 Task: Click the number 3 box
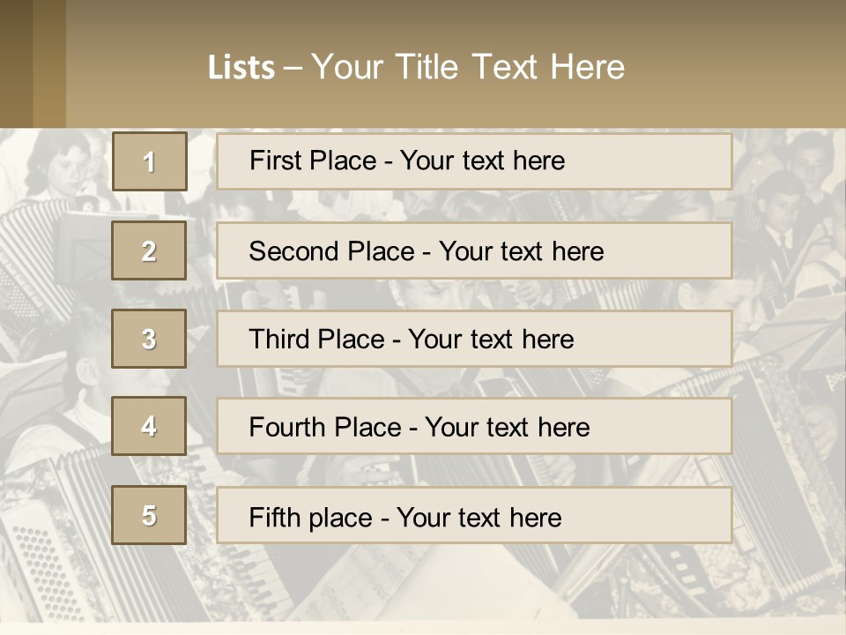[149, 339]
